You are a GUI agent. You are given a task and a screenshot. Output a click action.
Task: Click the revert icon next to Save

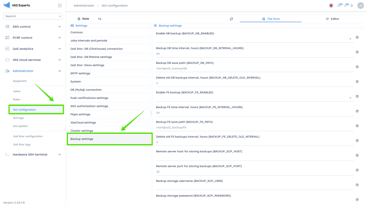(100, 19)
